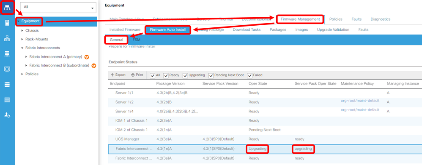
Task: Open the Packages tab
Action: 278,30
